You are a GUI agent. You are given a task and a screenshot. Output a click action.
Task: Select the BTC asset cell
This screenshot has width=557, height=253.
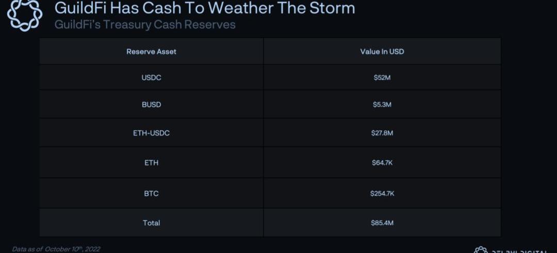[151, 193]
